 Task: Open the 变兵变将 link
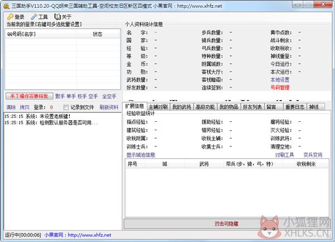[313, 155]
